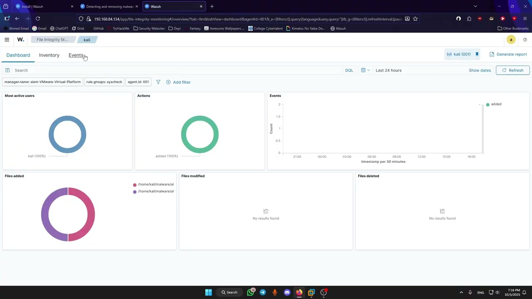Open the Wazuh main hamburger menu
Screen dimensions: 532x299
[x=7, y=40]
